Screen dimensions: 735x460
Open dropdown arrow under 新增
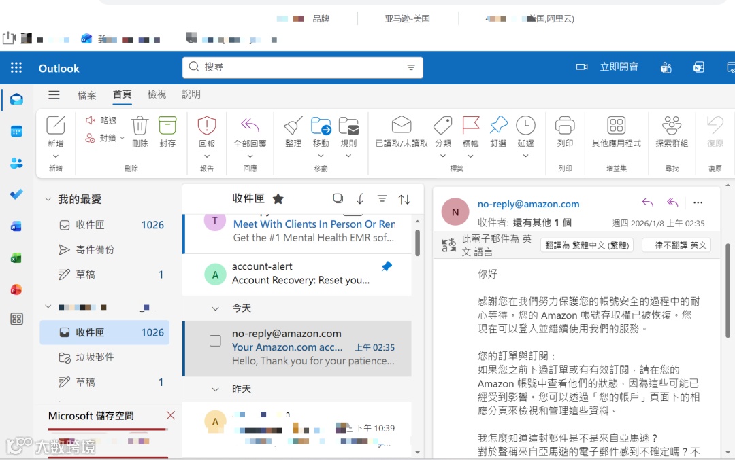(55, 156)
